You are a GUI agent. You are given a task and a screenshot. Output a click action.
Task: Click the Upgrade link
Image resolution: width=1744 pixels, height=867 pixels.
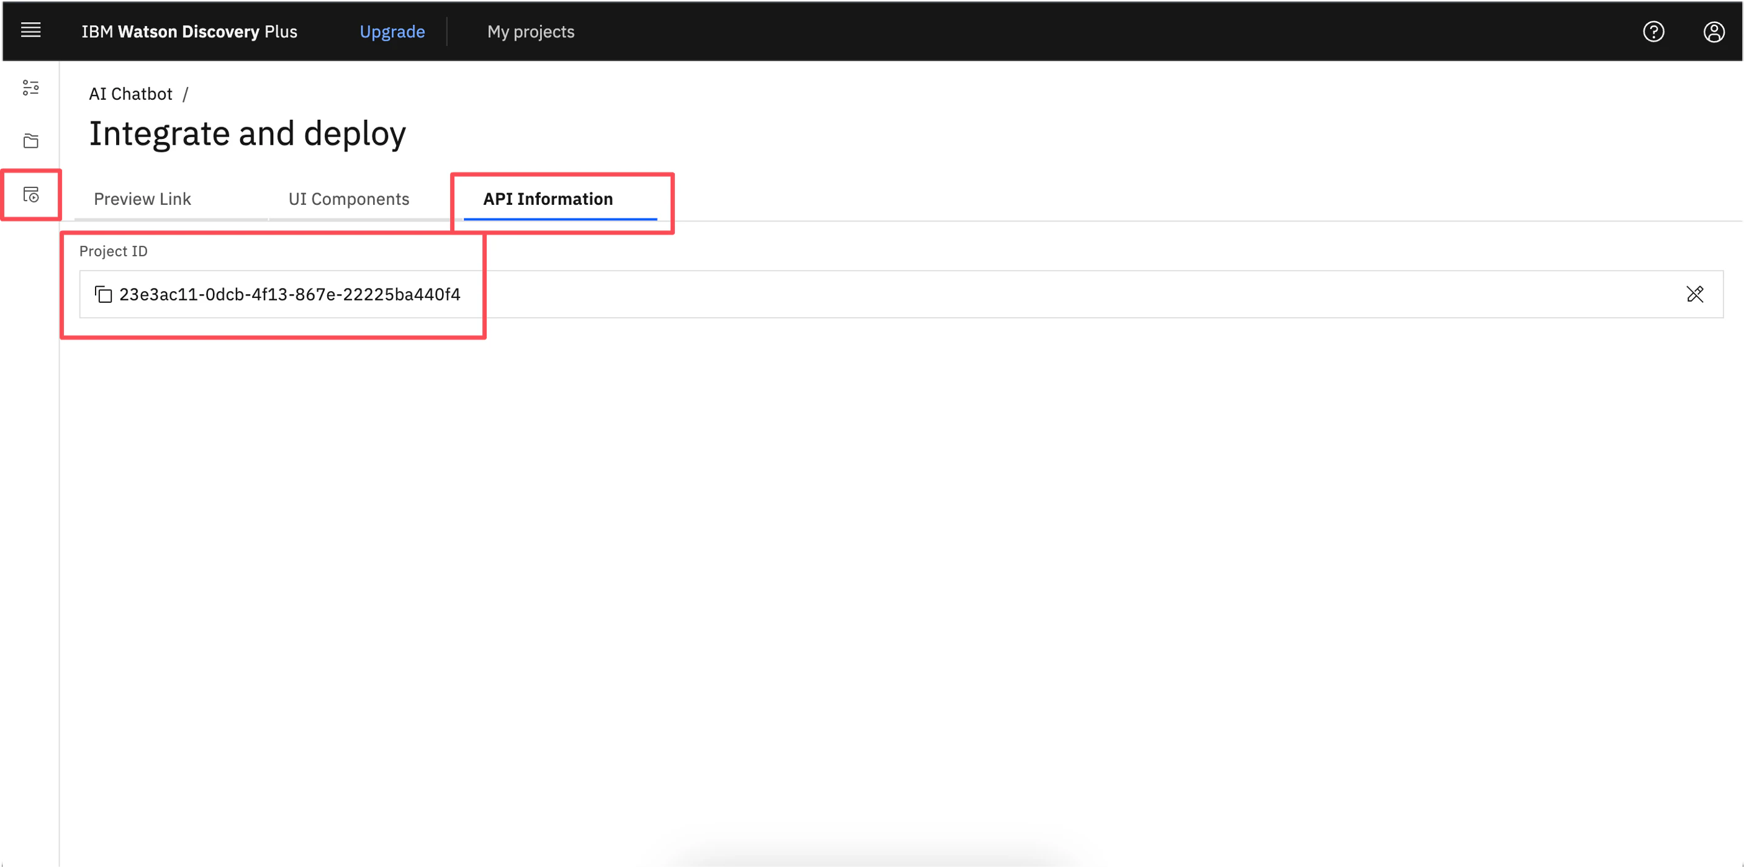point(392,32)
